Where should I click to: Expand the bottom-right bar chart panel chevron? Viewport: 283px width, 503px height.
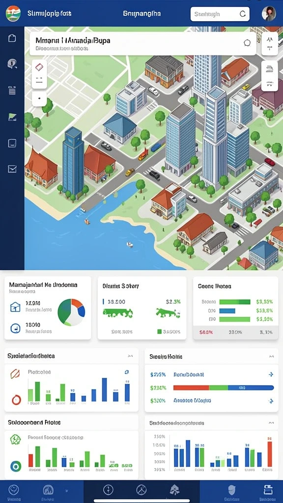271,423
